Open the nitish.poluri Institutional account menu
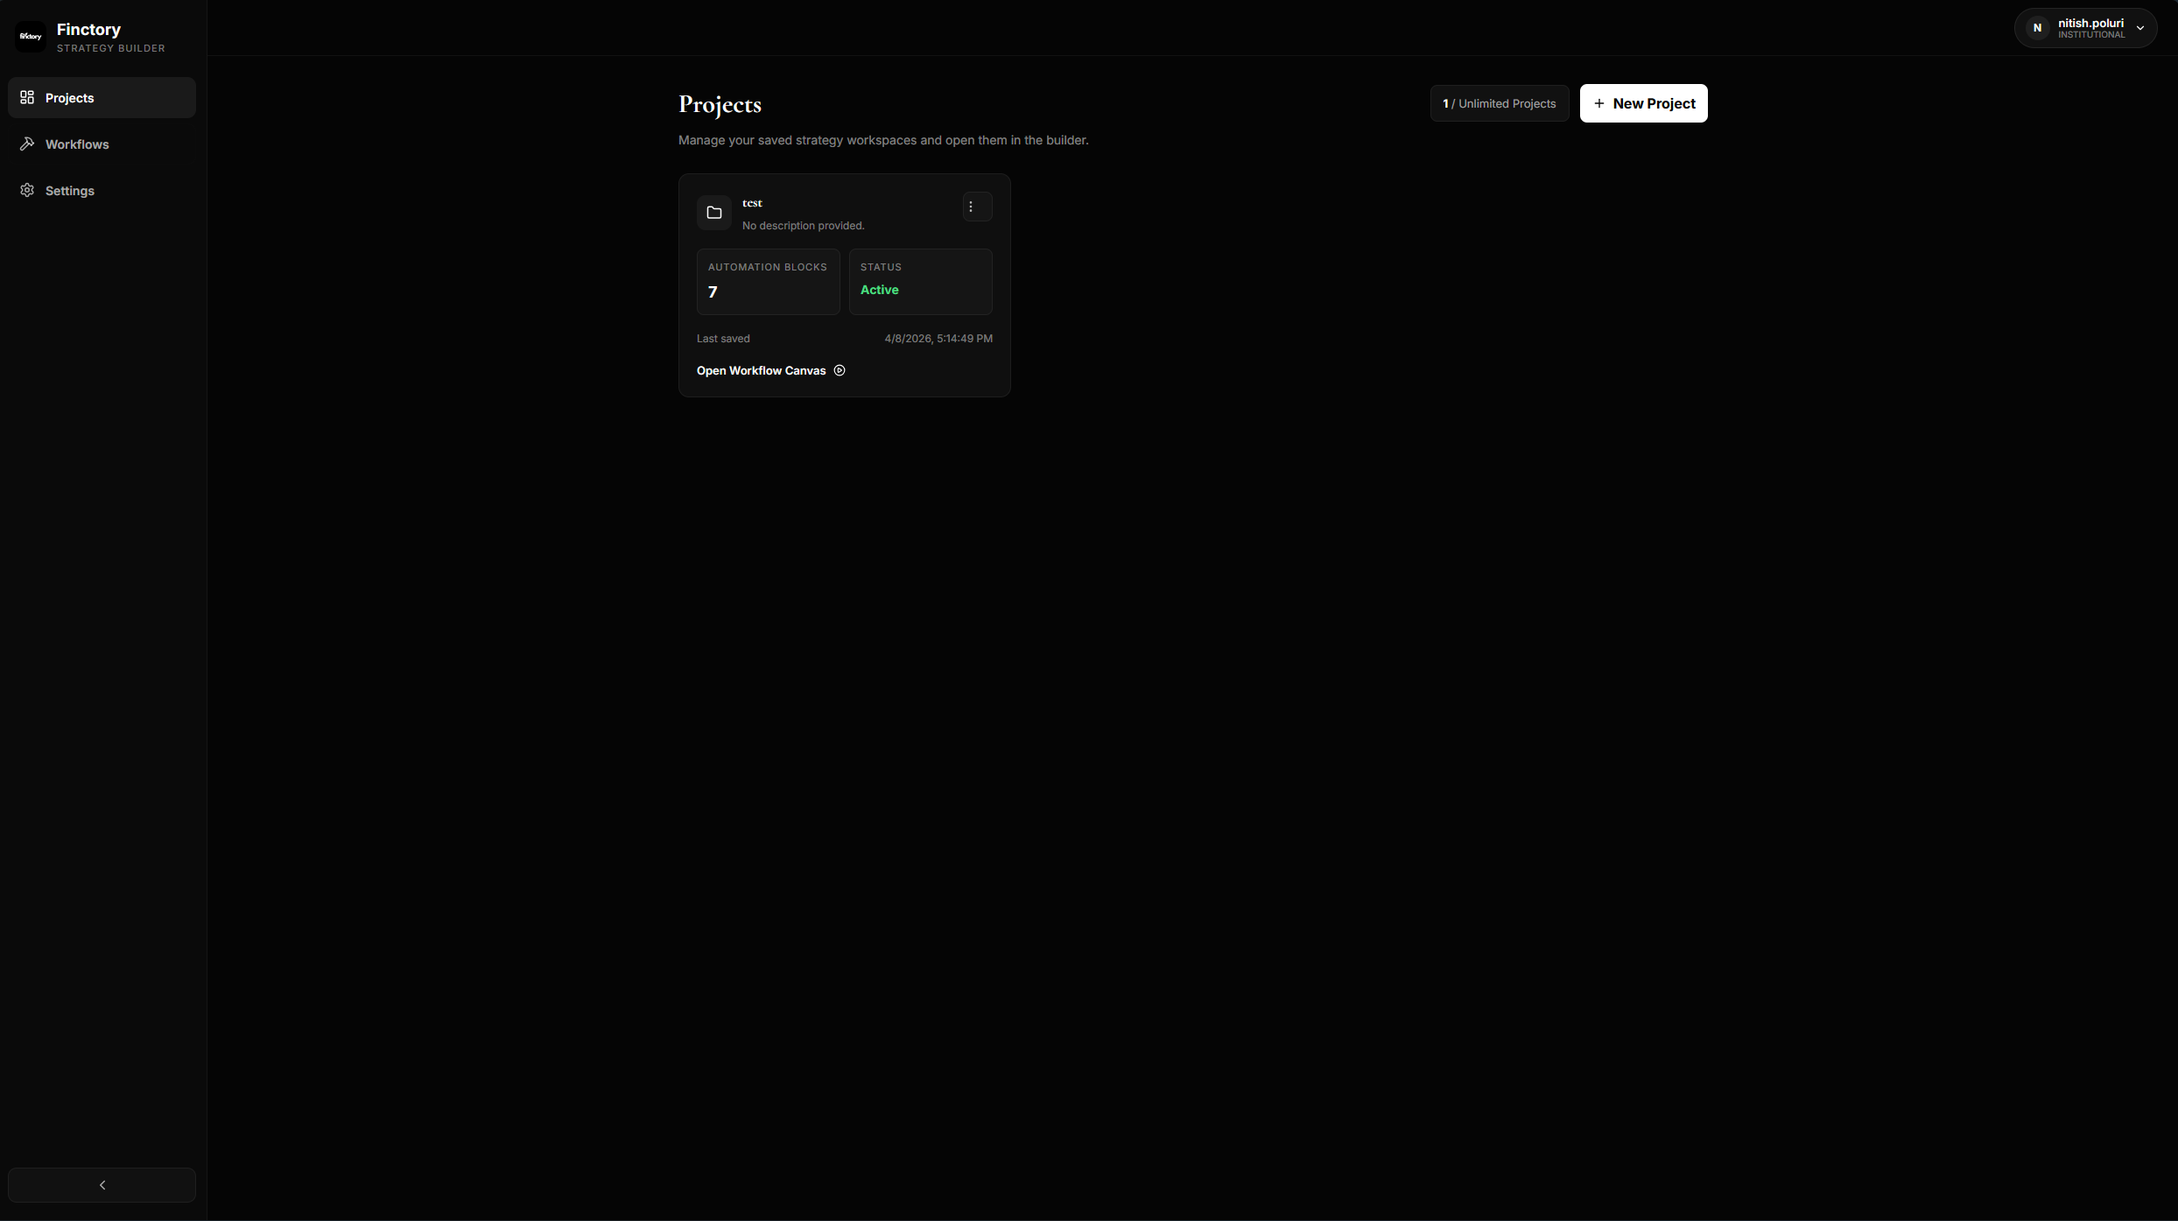This screenshot has width=2178, height=1221. coord(2090,28)
